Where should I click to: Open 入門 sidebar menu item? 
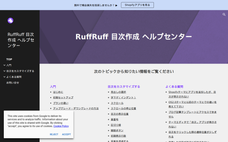point(9,65)
